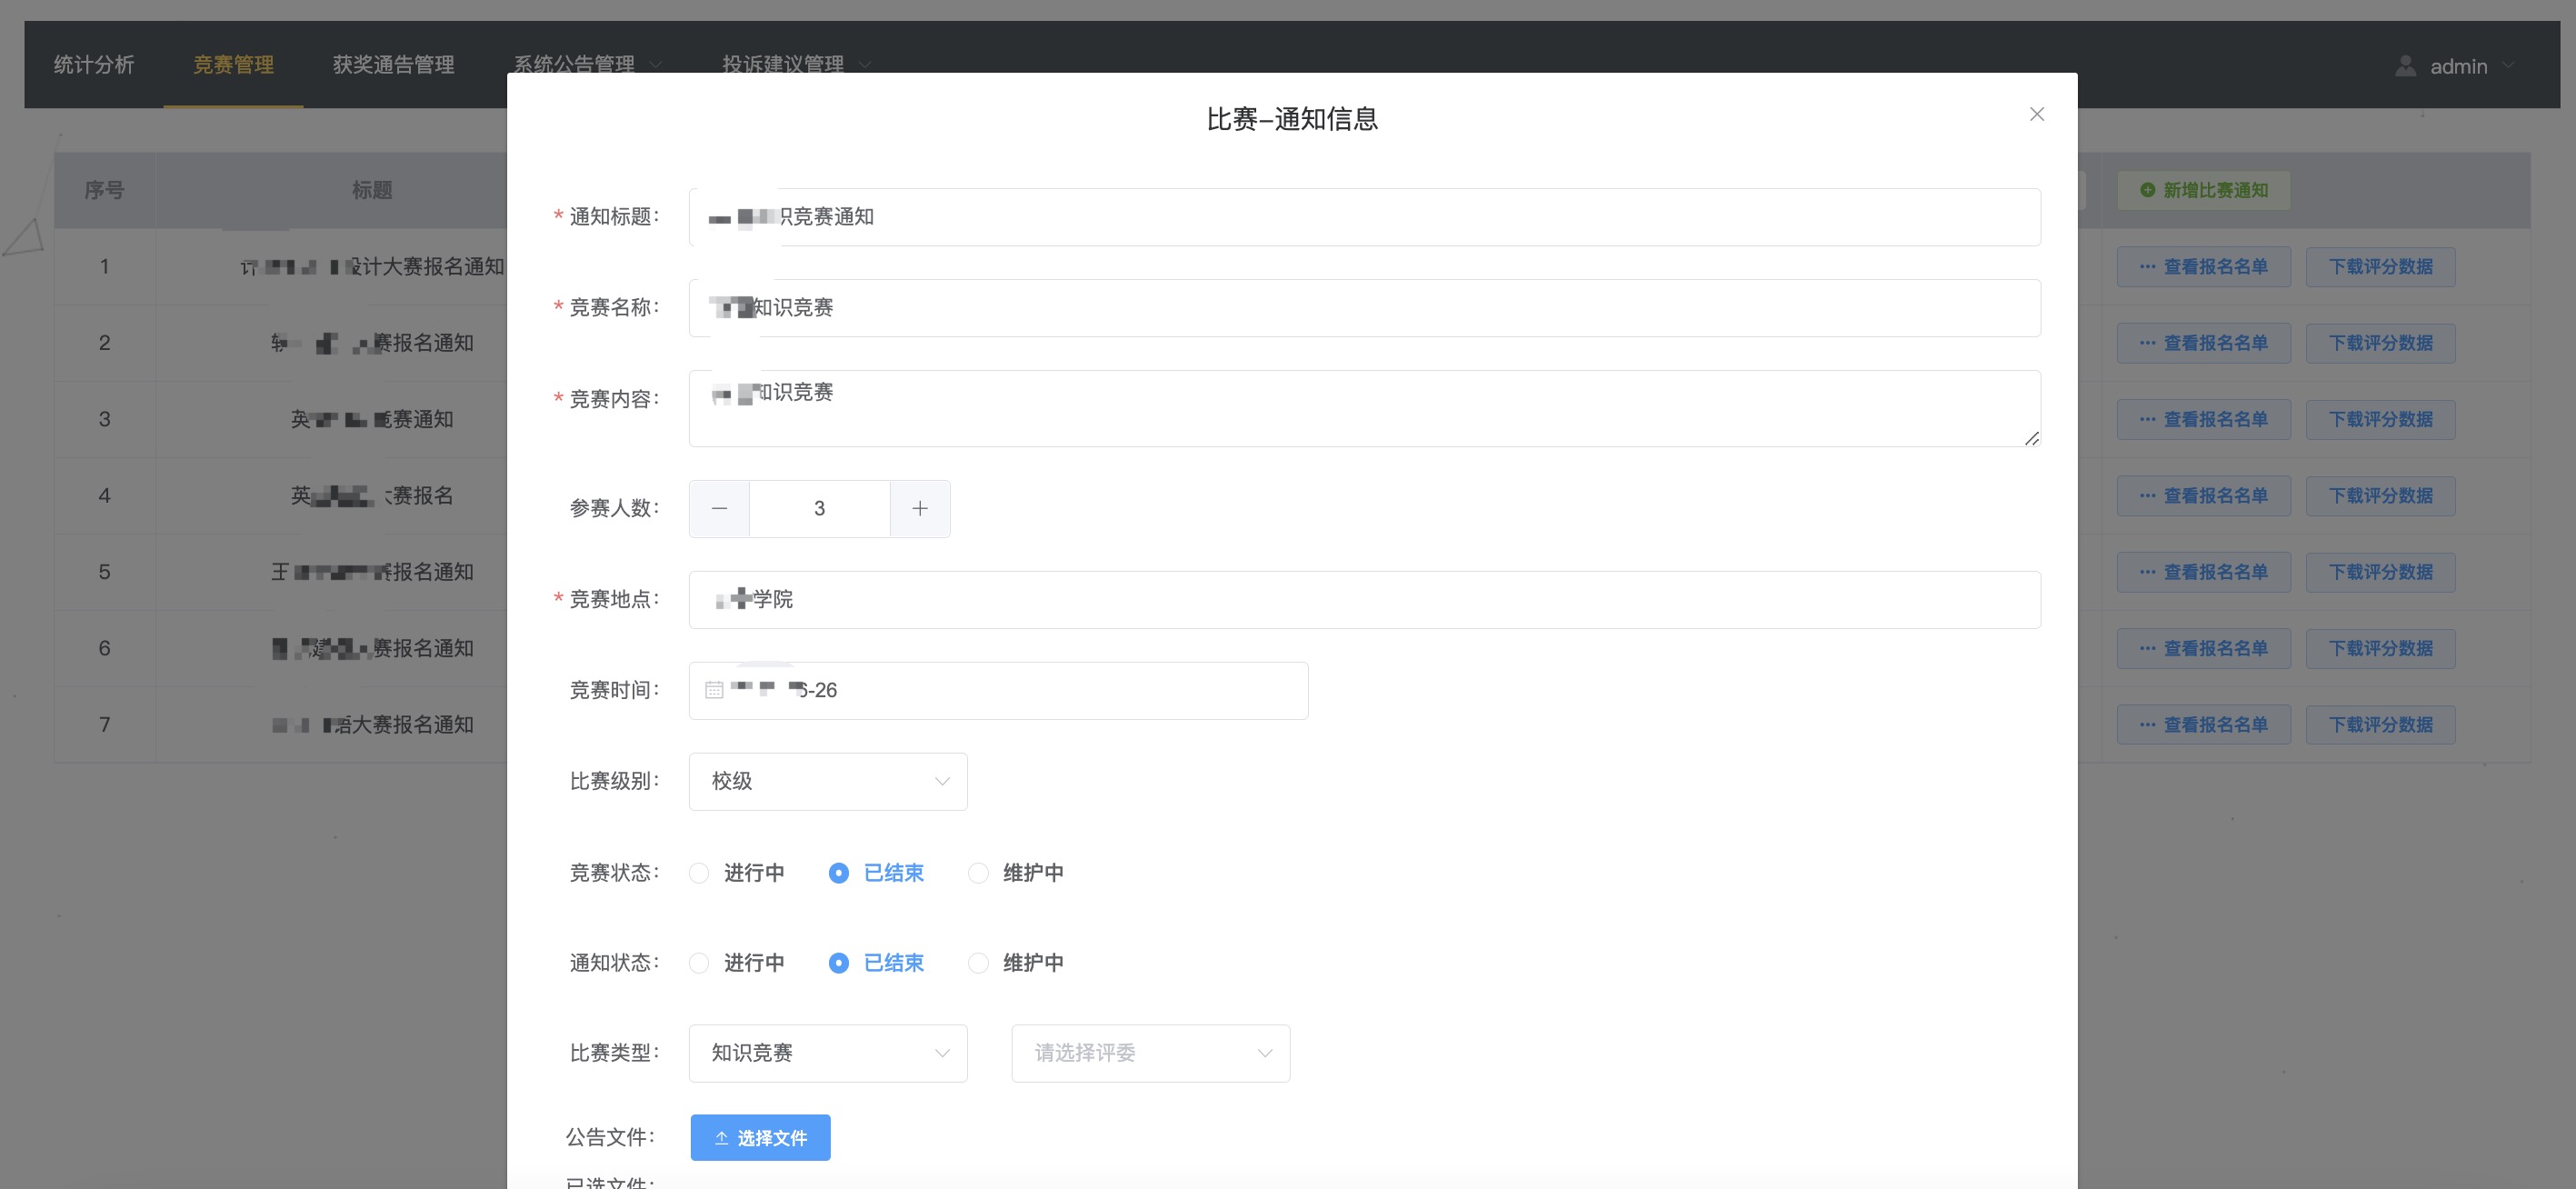Close the 比赛-通知信息 dialog
Viewport: 2576px width, 1189px height.
pos(2036,114)
